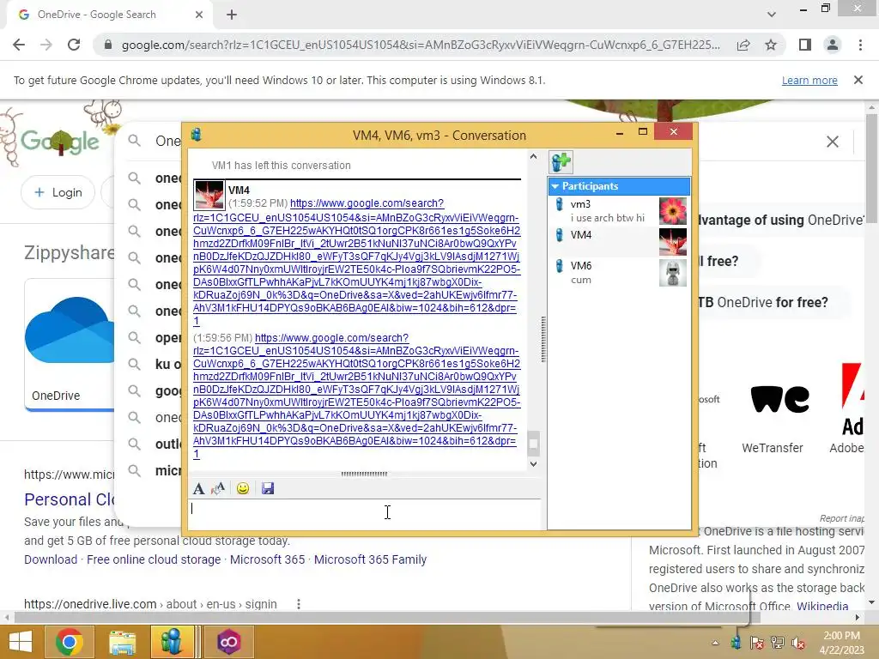Viewport: 879px width, 659px height.
Task: Click the conversation window title bar icon
Action: [x=197, y=135]
